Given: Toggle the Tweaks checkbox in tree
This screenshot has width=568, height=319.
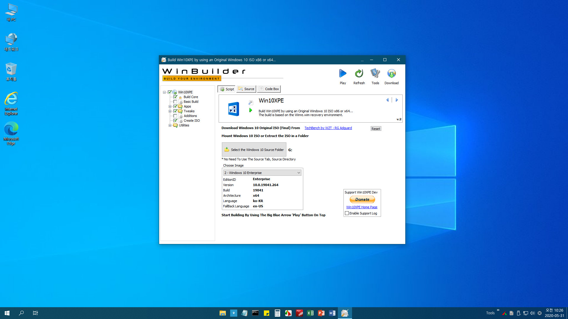Looking at the screenshot, I should pos(175,111).
